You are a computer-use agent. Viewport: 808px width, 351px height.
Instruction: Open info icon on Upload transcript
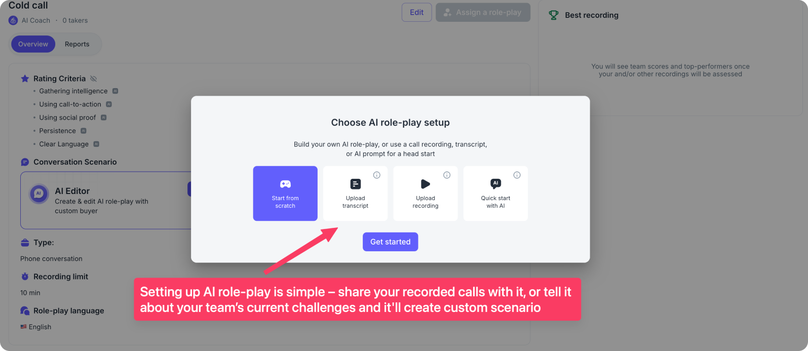click(x=377, y=175)
